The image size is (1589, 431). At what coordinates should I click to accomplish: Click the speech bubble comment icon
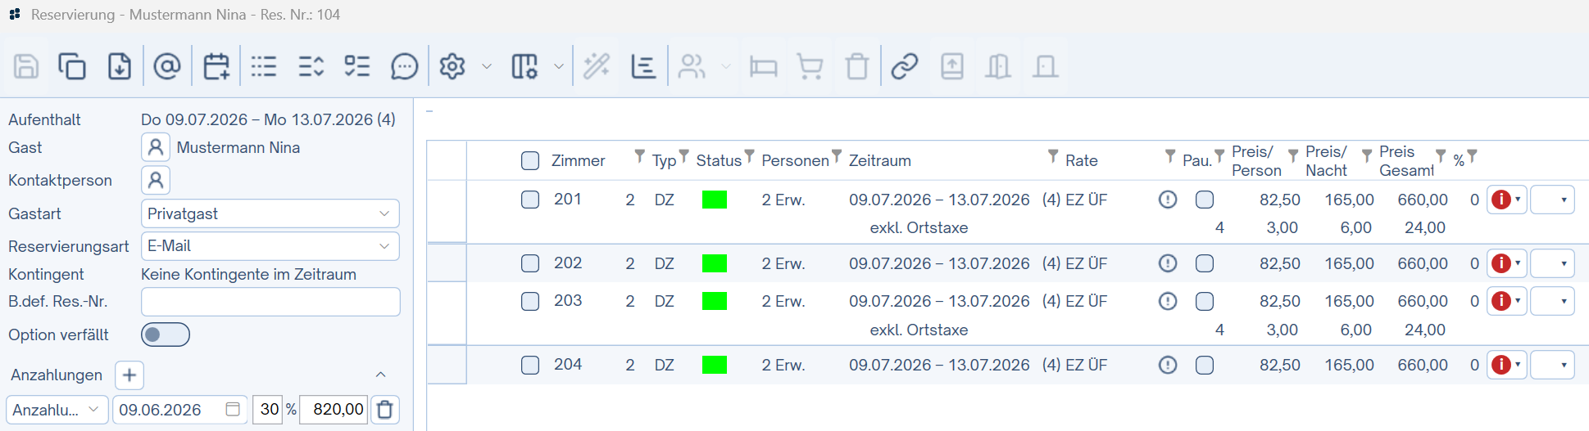click(405, 66)
